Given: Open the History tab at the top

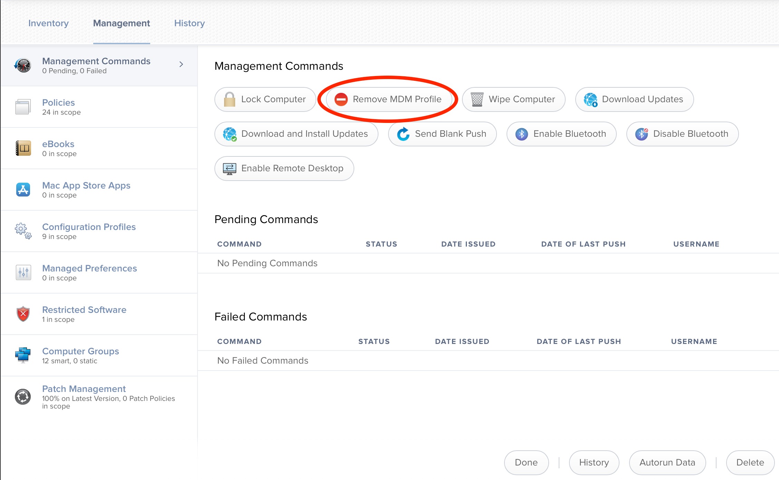Looking at the screenshot, I should [x=190, y=23].
